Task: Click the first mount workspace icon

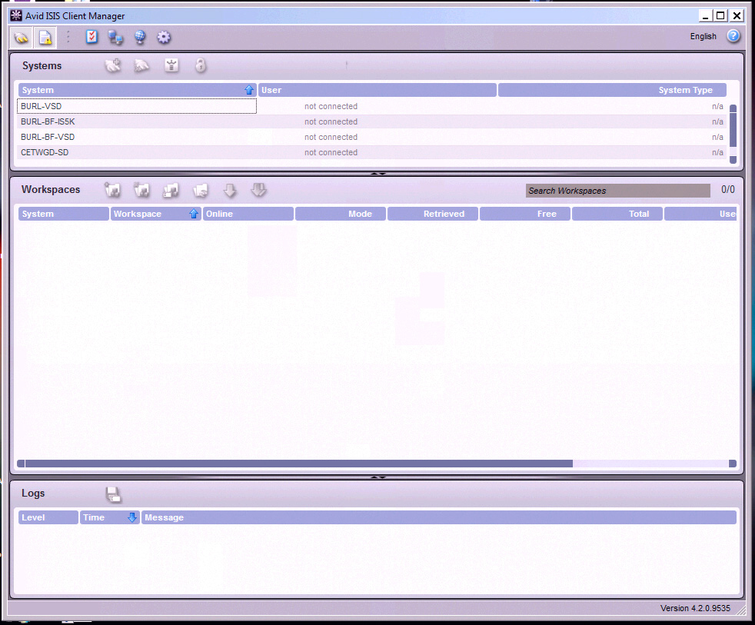Action: (113, 190)
